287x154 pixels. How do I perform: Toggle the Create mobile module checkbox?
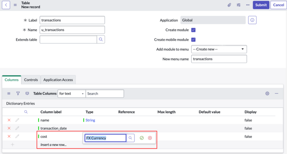tap(194, 40)
